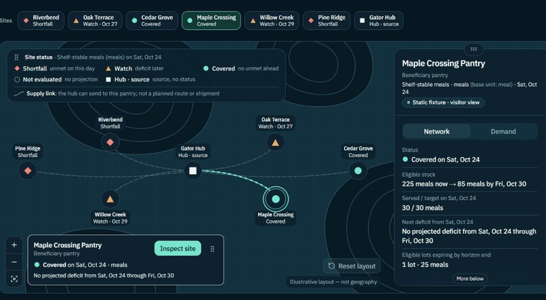
Task: Click the Shortfall diamond legend icon
Action: (x=17, y=68)
